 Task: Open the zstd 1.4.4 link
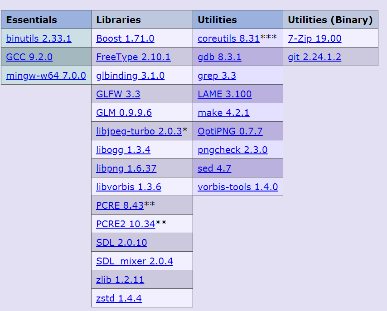119,298
